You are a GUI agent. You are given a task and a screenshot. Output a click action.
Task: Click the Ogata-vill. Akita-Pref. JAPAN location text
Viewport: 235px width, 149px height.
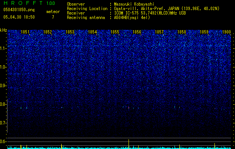[x=167, y=9]
